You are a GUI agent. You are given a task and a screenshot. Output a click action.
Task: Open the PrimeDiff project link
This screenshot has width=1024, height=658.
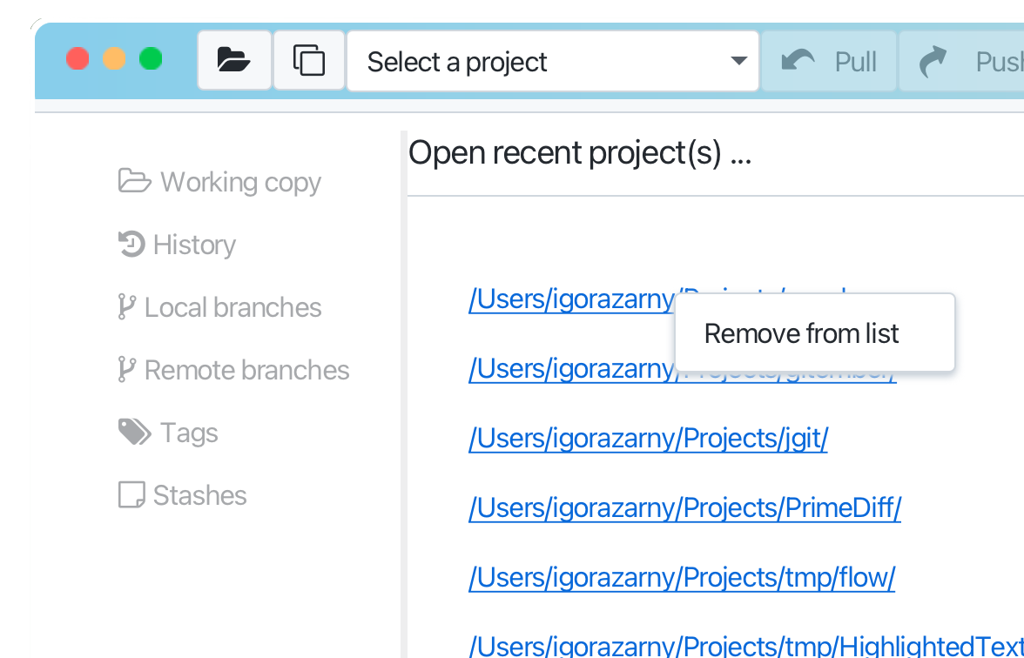[684, 507]
